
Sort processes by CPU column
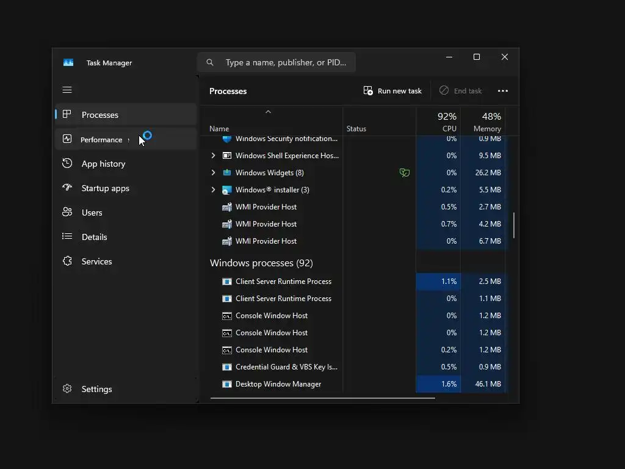(x=438, y=122)
